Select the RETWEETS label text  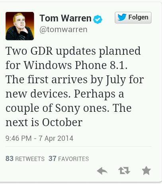30,159
